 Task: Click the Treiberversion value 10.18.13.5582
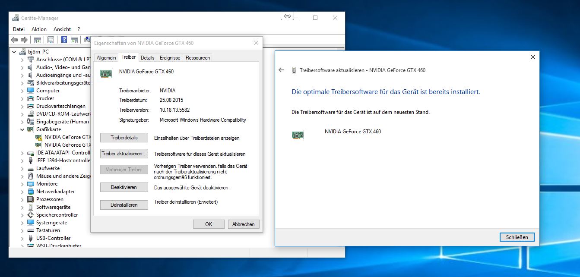[174, 110]
